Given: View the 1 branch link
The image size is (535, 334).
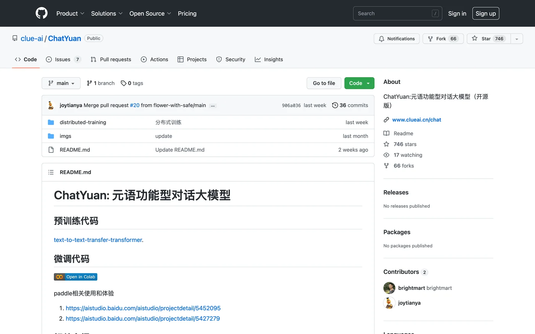Looking at the screenshot, I should coord(101,83).
